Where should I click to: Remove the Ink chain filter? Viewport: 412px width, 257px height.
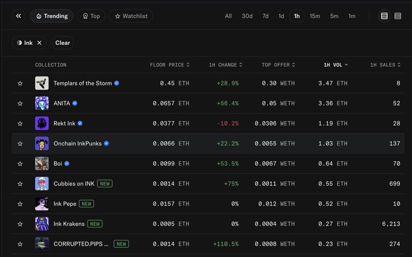[39, 42]
